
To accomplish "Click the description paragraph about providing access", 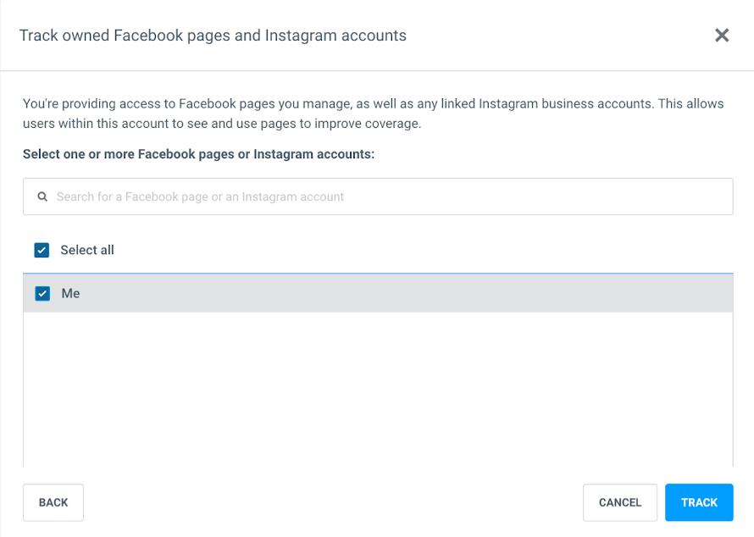I will click(373, 113).
